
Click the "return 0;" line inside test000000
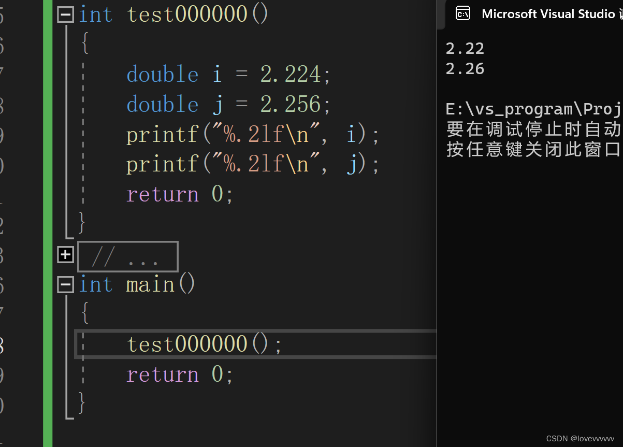tap(179, 194)
